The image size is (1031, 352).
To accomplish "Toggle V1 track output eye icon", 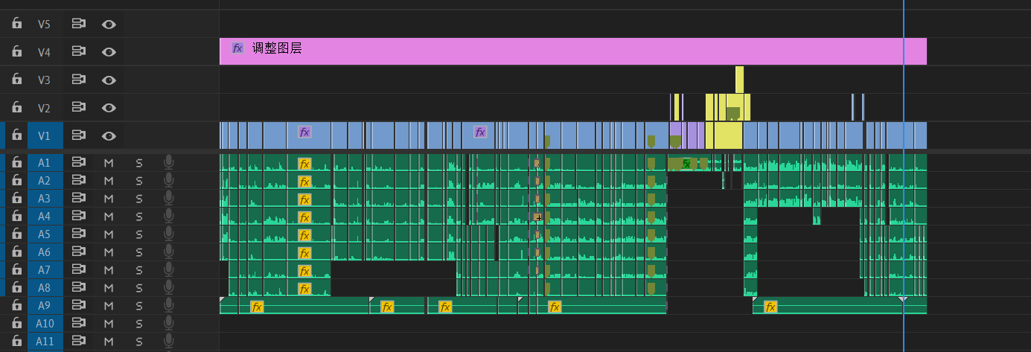I will pyautogui.click(x=109, y=135).
